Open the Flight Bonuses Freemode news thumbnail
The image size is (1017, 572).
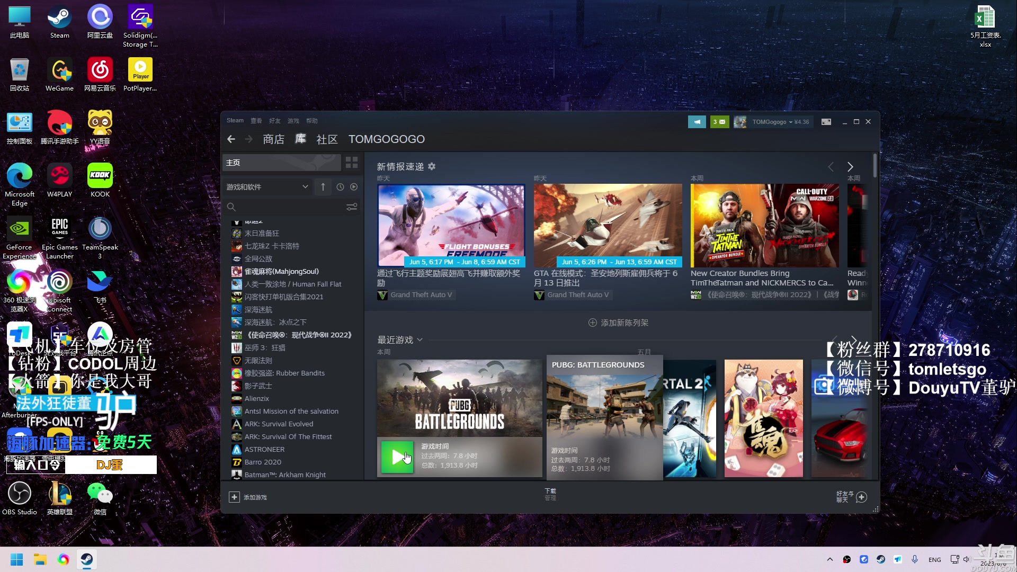click(x=451, y=226)
